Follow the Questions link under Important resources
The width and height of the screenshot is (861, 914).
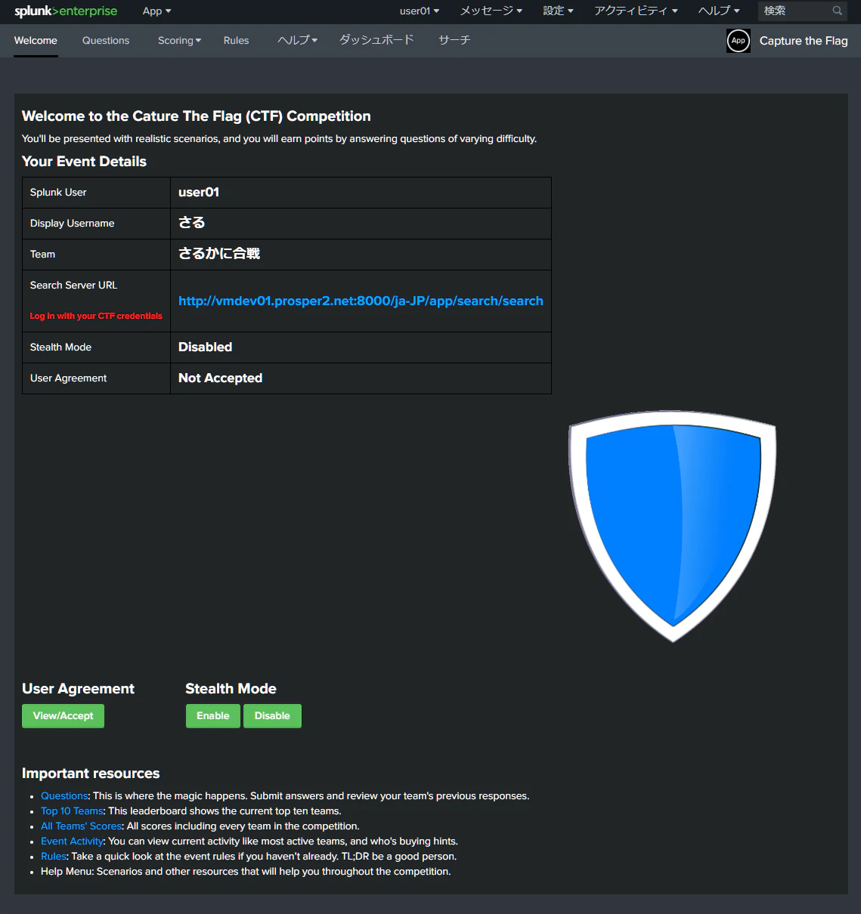64,796
